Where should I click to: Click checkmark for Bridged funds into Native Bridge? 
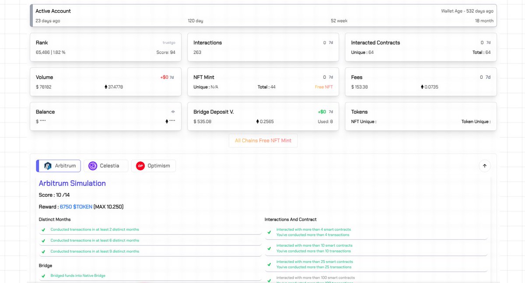click(x=43, y=276)
